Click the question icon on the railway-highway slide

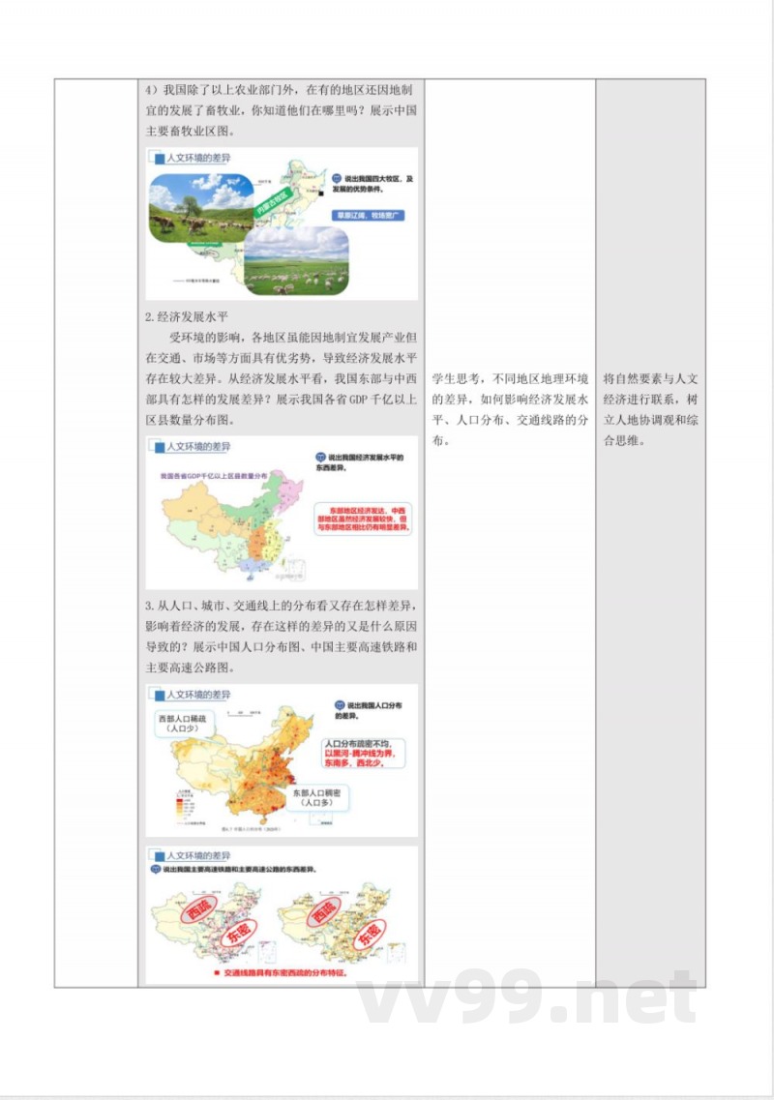click(x=153, y=867)
